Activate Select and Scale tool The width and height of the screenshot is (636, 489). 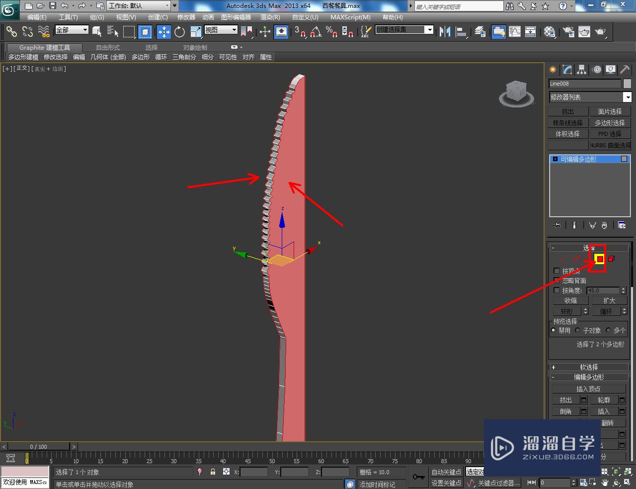tap(195, 32)
